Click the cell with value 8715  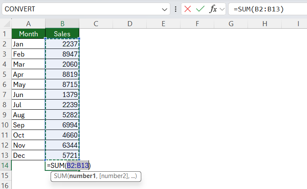pyautogui.click(x=62, y=84)
